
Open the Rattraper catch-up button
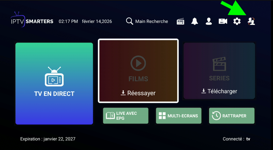pyautogui.click(x=231, y=116)
